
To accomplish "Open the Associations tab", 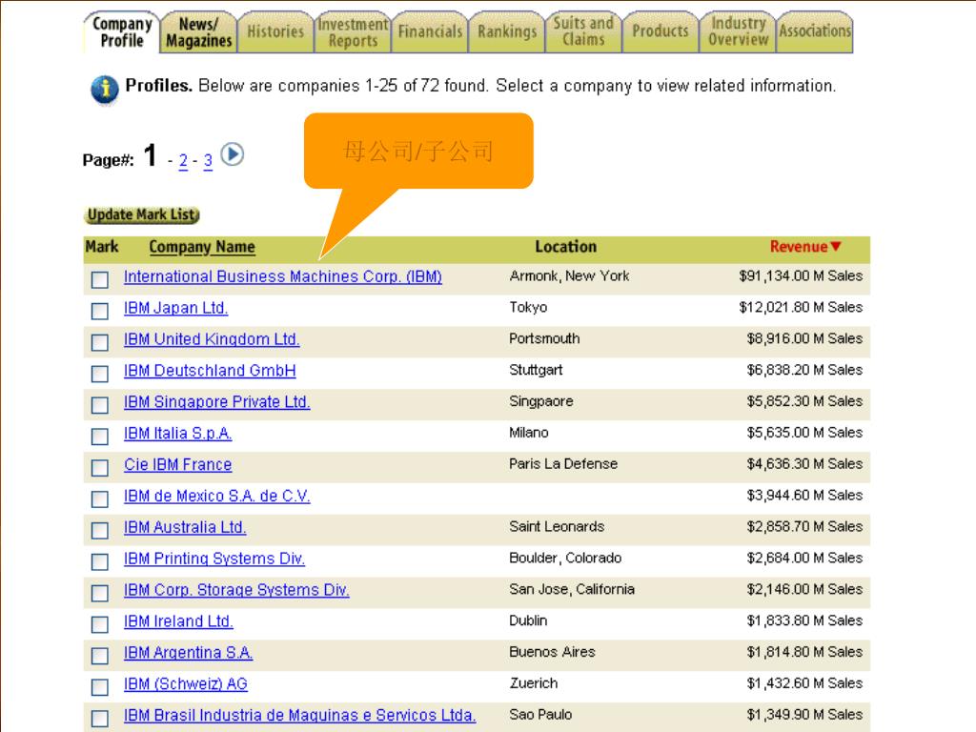I will 815,31.
